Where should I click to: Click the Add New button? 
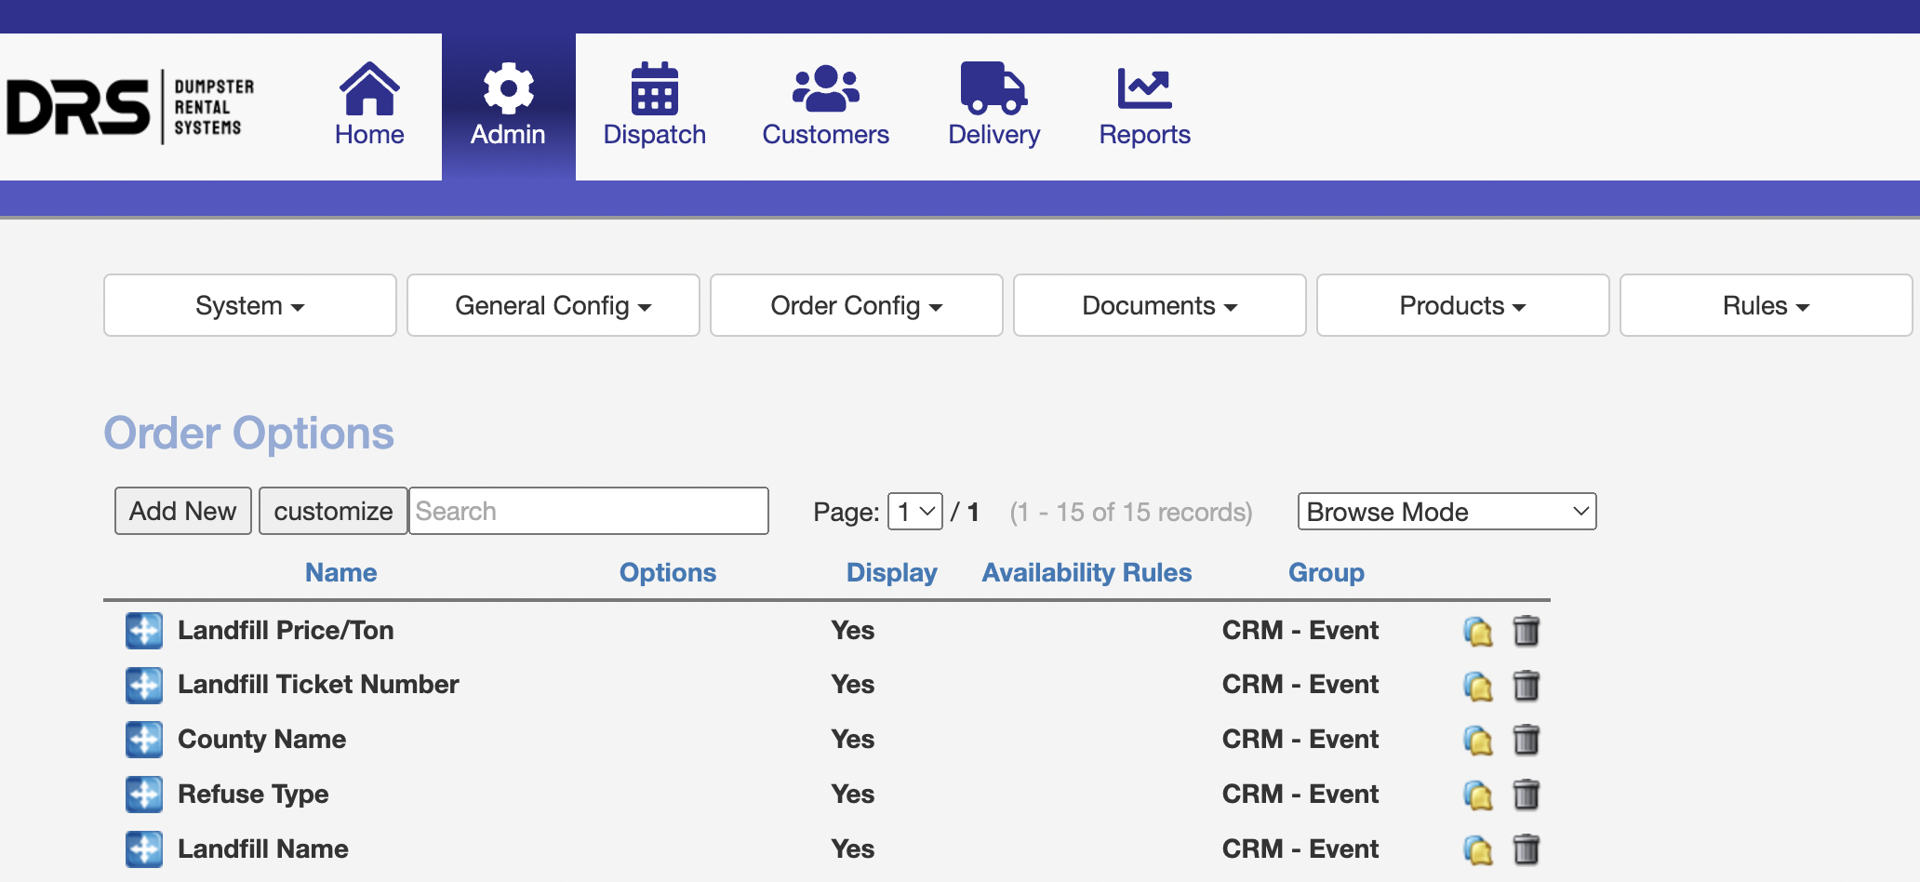click(x=182, y=511)
